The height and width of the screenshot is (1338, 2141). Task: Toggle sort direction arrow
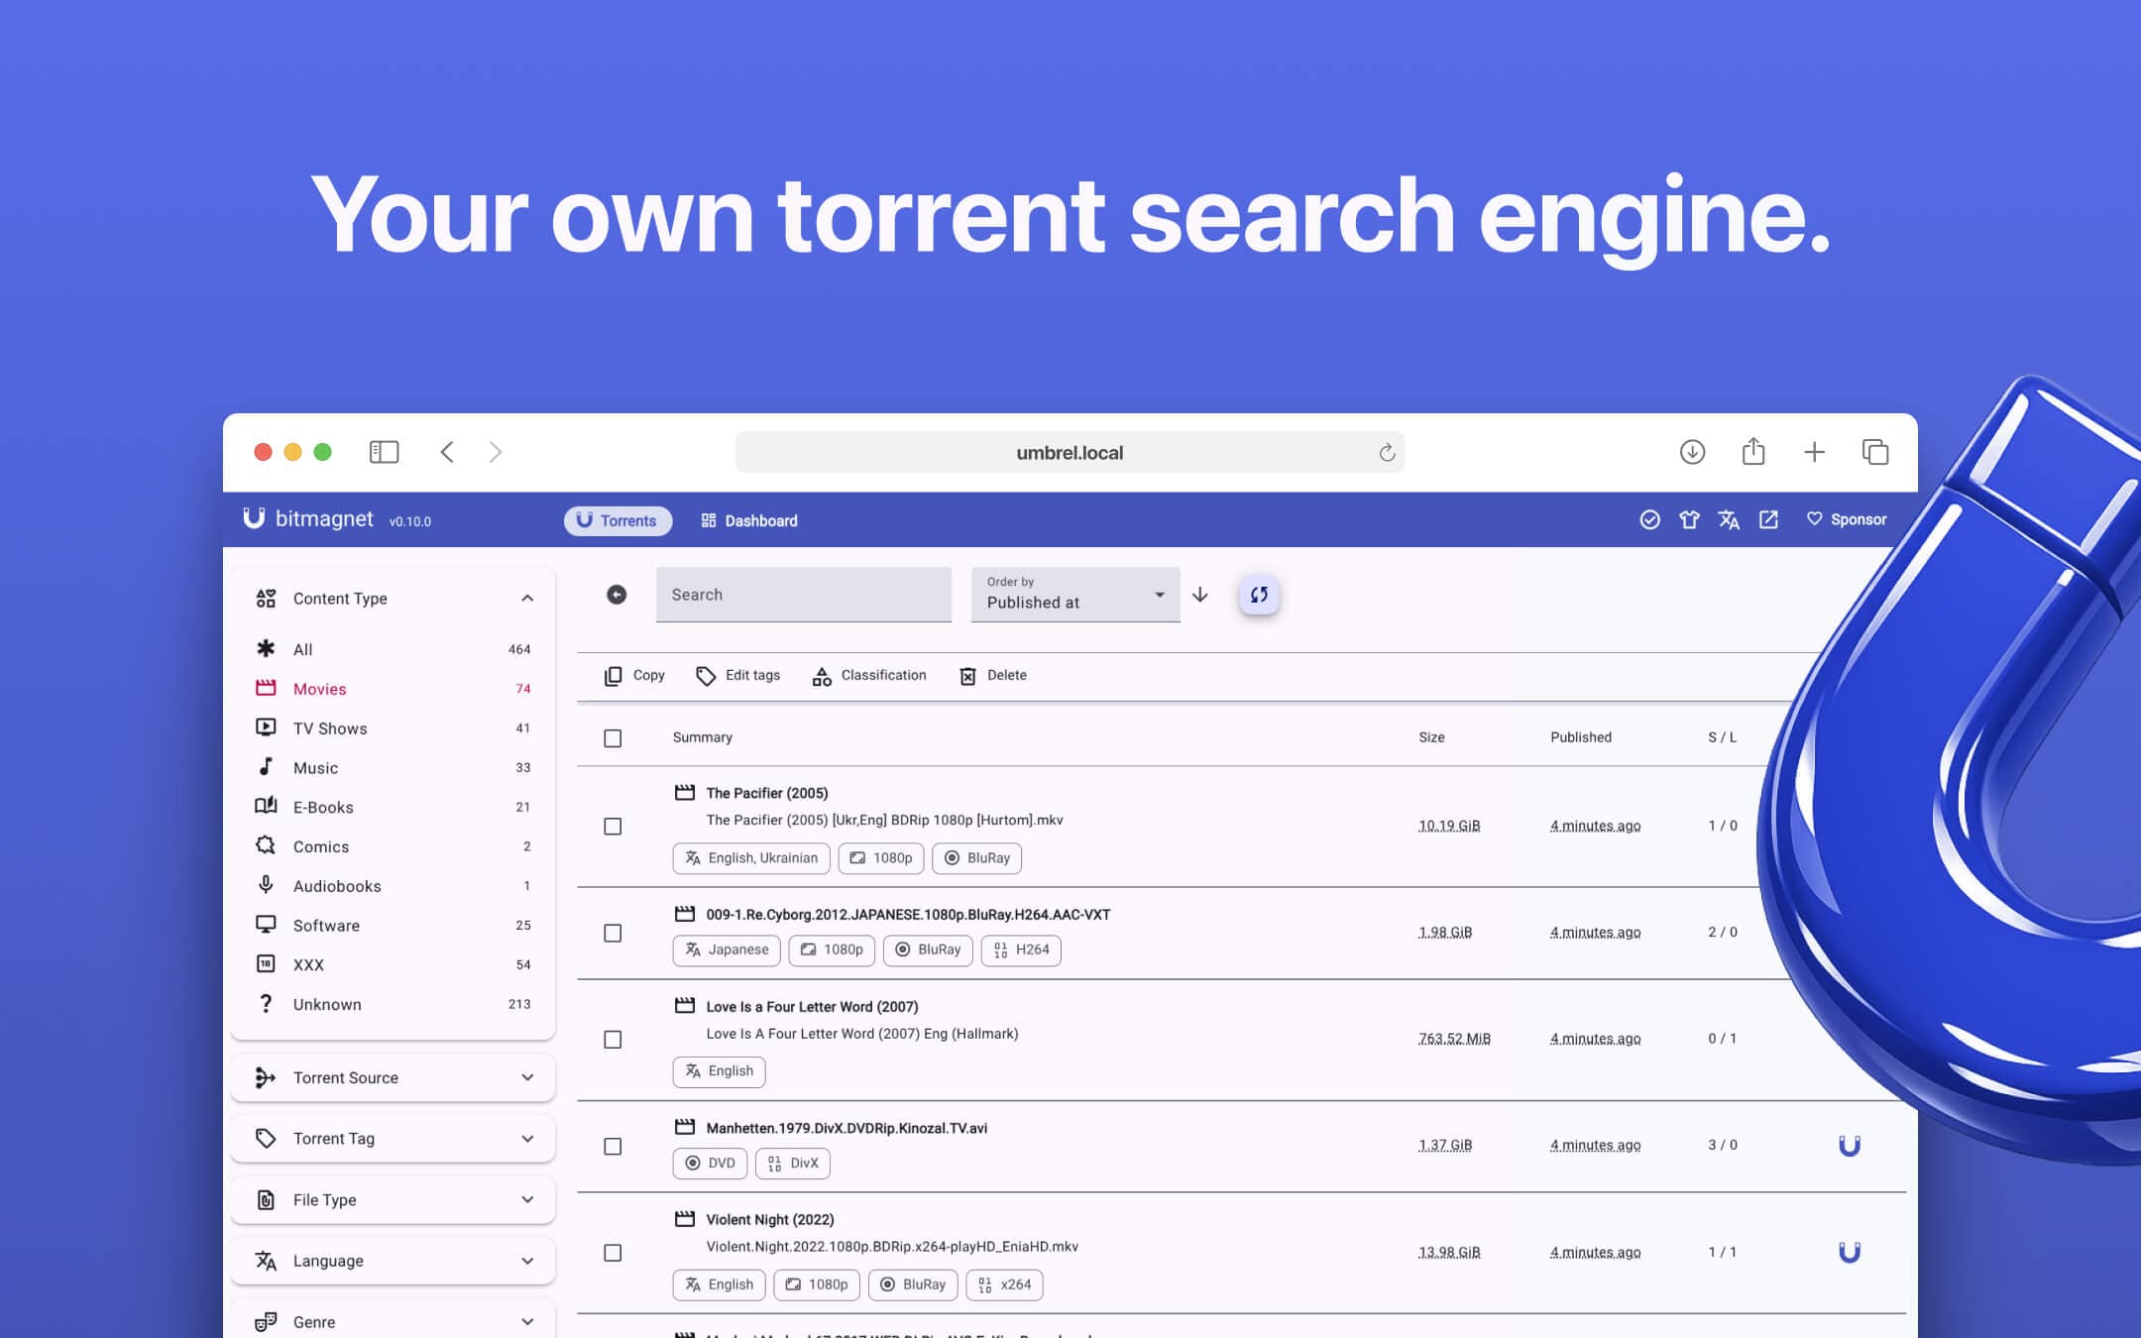1200,595
